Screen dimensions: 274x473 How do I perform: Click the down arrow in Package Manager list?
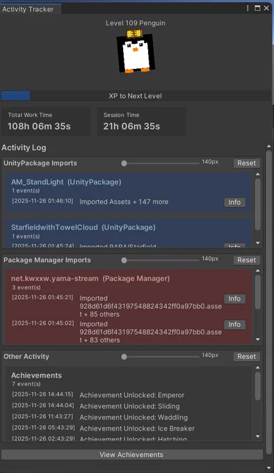(x=258, y=339)
